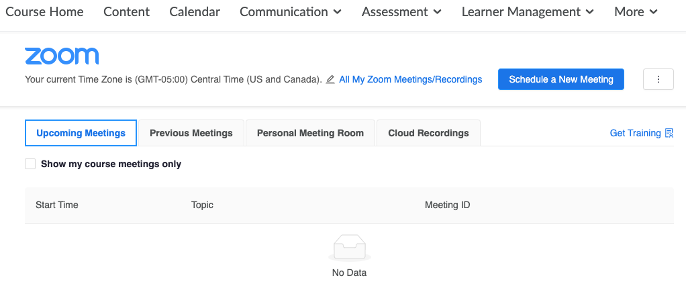Open the Content page
This screenshot has height=284, width=686.
pos(126,12)
